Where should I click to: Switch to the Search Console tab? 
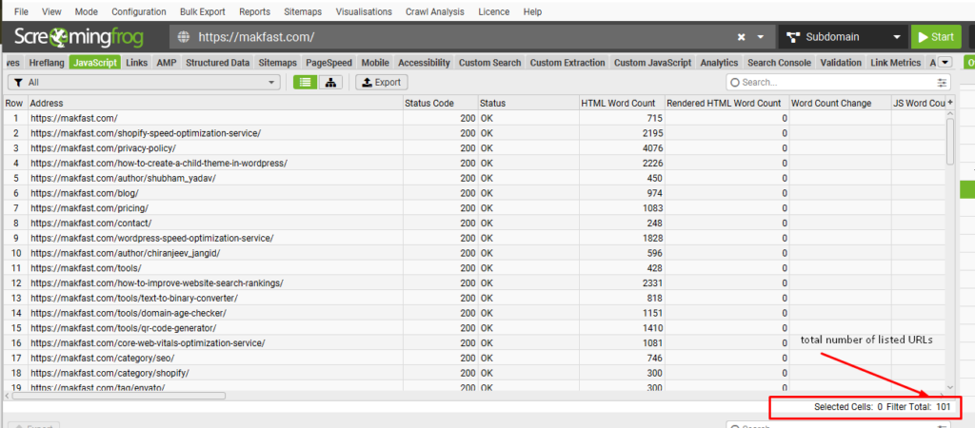(779, 62)
